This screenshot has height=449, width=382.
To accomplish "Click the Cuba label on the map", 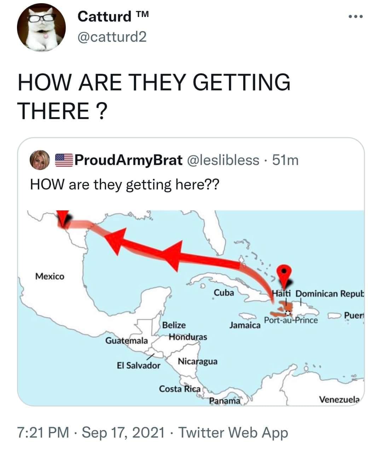I will pos(224,293).
